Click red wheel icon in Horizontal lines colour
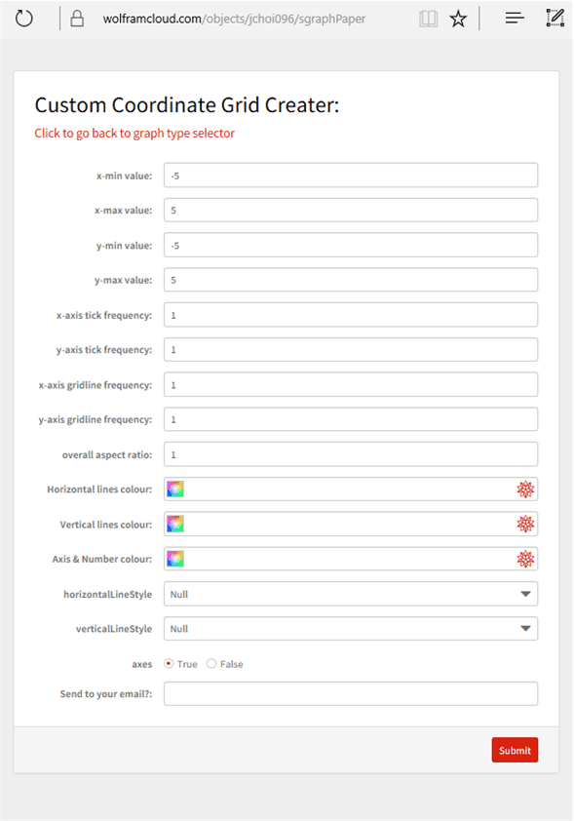This screenshot has width=574, height=821. 525,489
